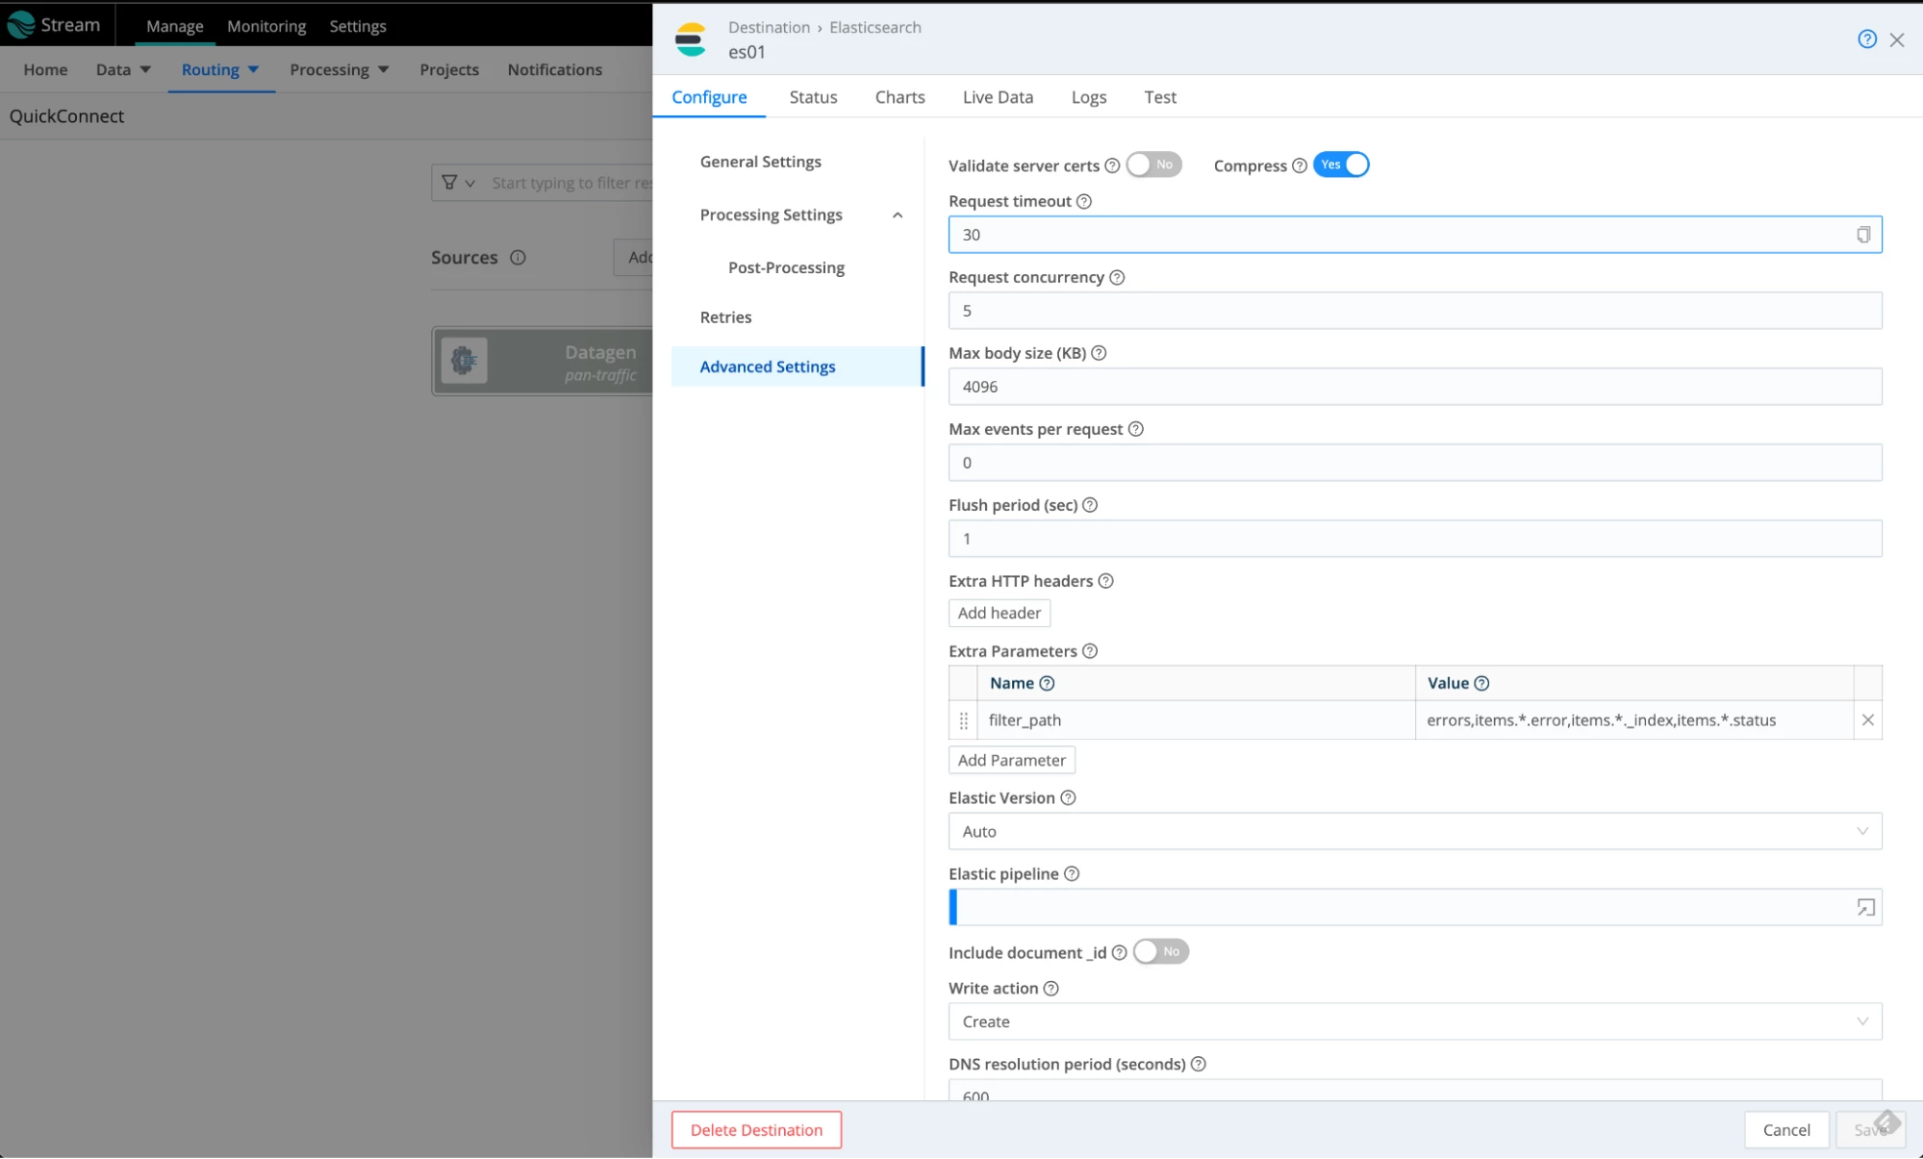The width and height of the screenshot is (1923, 1159).
Task: Go to Retries section
Action: point(725,317)
